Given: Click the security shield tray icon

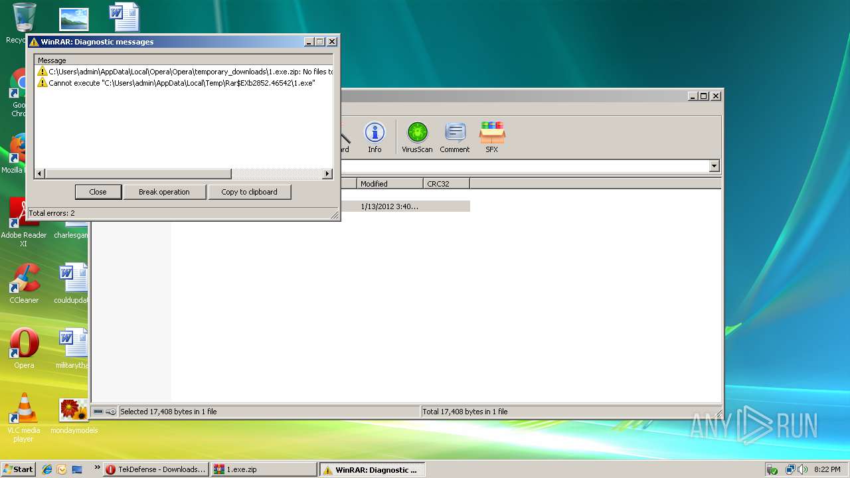Looking at the screenshot, I should (x=772, y=470).
